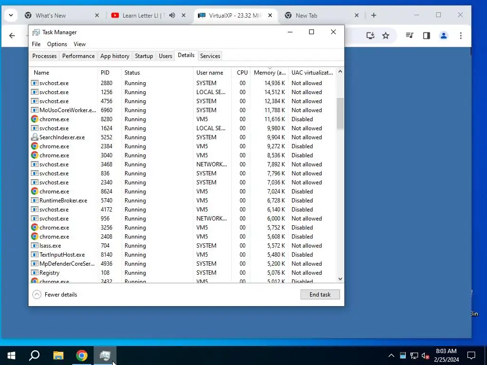Select svchost.exe row with PID 956

tap(183, 219)
